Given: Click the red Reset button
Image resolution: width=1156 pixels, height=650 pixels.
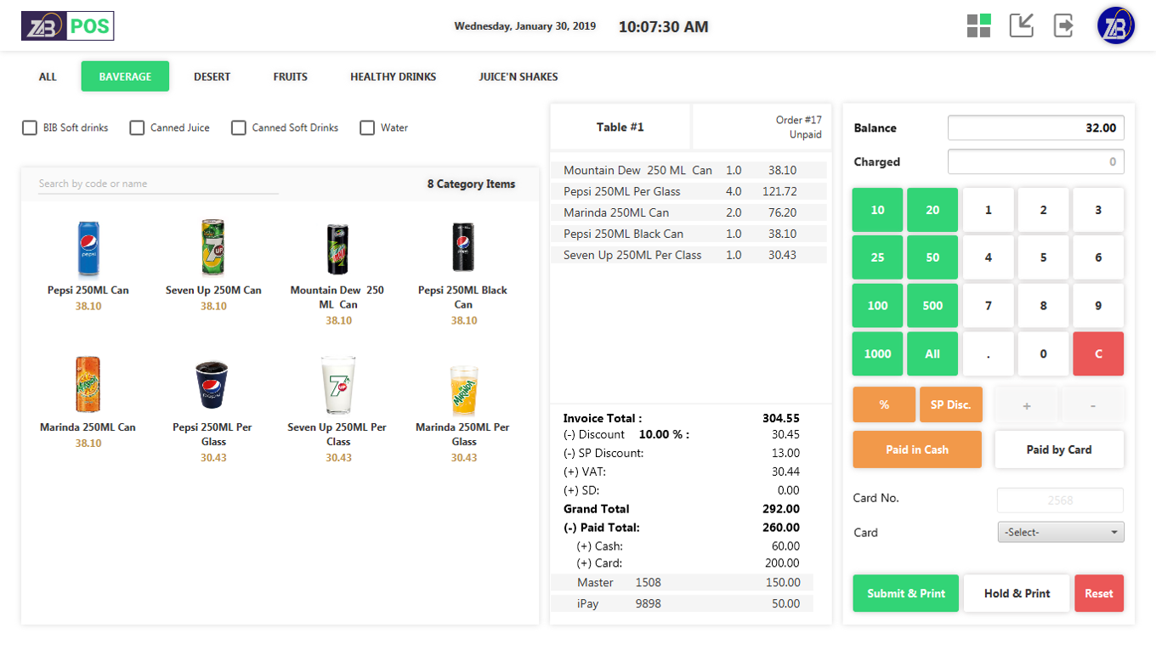Looking at the screenshot, I should (1098, 593).
